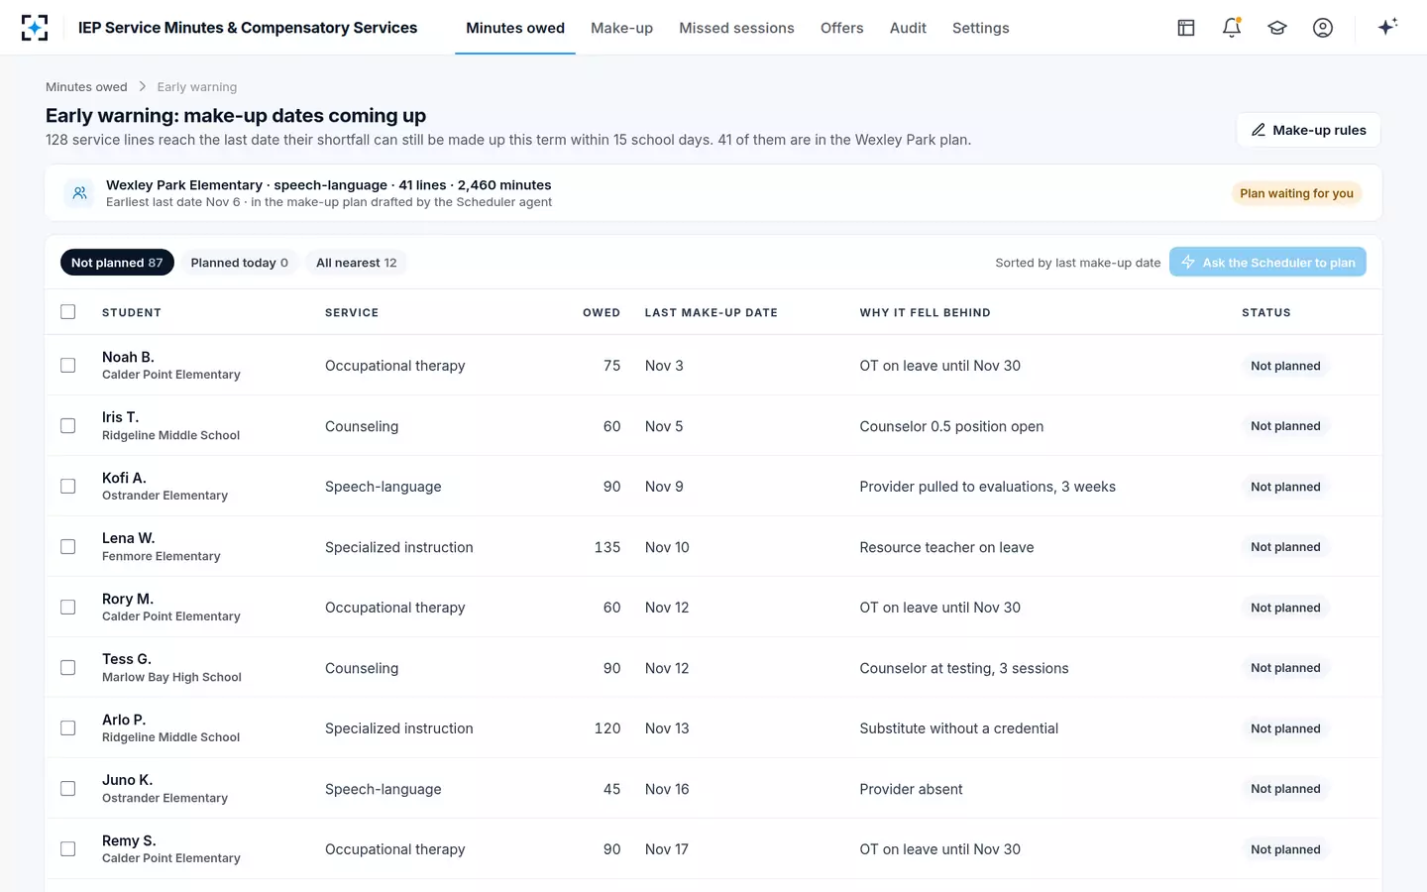This screenshot has width=1427, height=892.
Task: Switch to the Make-up tab
Action: (621, 28)
